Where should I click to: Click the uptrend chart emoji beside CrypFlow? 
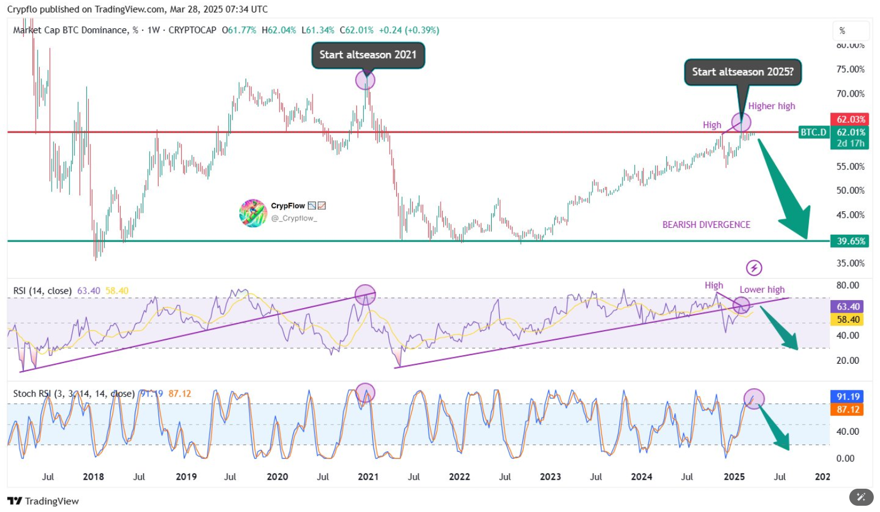pos(322,206)
